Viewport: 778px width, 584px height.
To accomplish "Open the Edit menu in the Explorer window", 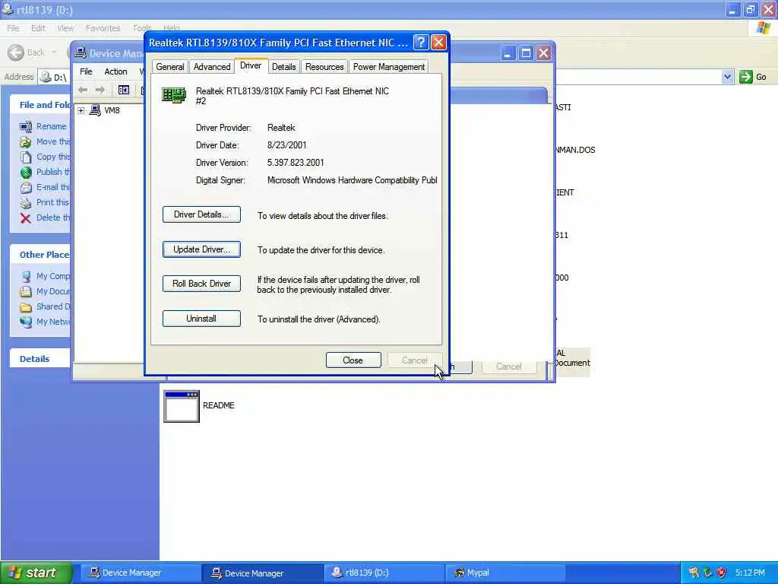I will tap(38, 28).
